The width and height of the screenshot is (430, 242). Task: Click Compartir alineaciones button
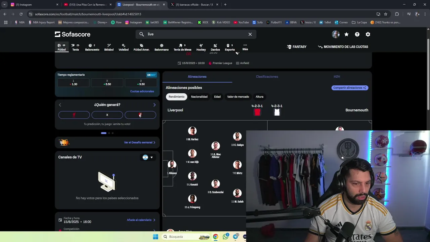pos(350,88)
